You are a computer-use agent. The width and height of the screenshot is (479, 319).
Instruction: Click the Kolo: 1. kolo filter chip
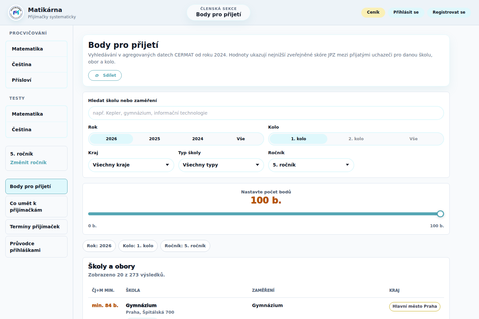pyautogui.click(x=138, y=246)
